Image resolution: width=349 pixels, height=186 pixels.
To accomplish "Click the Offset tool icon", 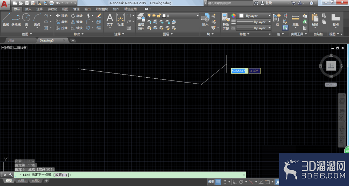I will tap(99, 28).
